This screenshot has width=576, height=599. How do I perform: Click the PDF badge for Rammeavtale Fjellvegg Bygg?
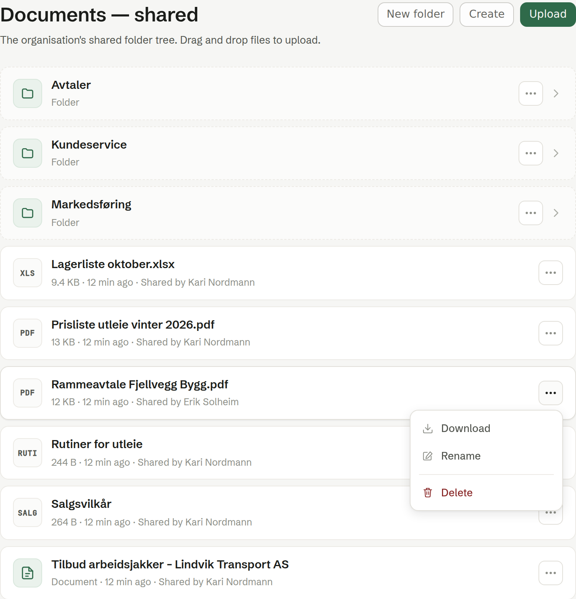tap(28, 393)
